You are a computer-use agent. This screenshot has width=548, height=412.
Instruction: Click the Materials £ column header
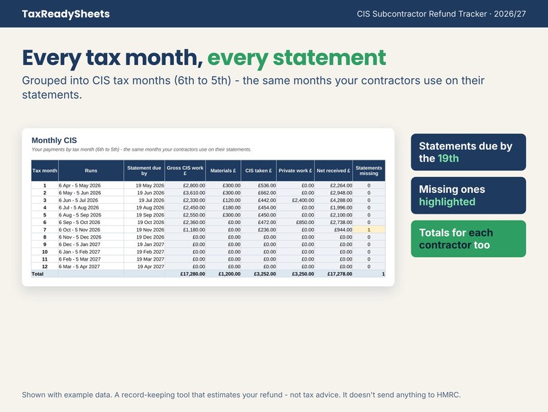pyautogui.click(x=223, y=171)
